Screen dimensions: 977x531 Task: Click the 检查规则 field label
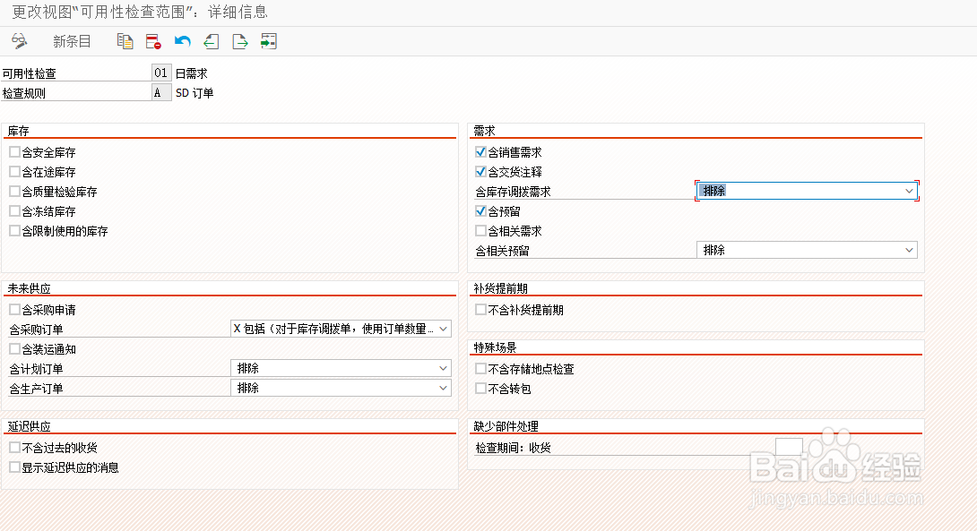(x=24, y=93)
